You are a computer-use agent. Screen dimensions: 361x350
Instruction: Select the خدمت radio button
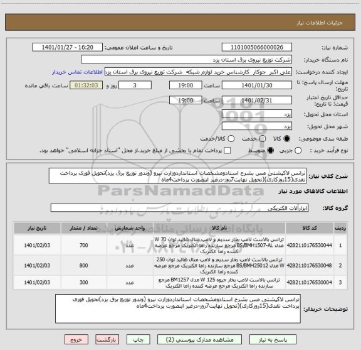point(262,138)
